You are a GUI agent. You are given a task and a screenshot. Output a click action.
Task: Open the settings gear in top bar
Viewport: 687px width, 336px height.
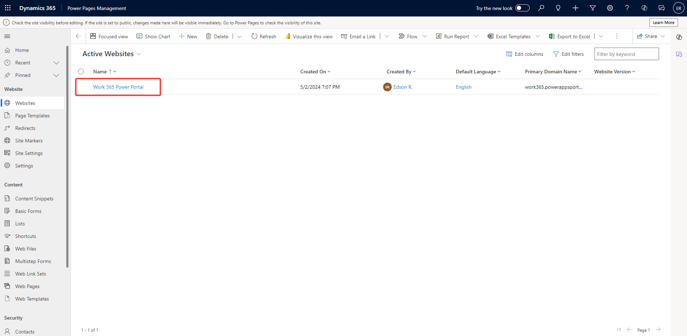(610, 8)
